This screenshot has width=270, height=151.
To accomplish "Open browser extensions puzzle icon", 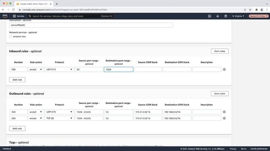I will point(256,10).
